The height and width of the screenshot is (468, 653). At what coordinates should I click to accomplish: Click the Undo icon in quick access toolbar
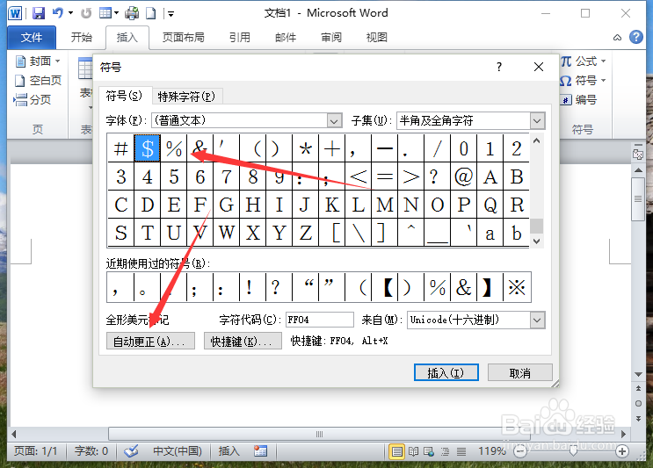[57, 13]
